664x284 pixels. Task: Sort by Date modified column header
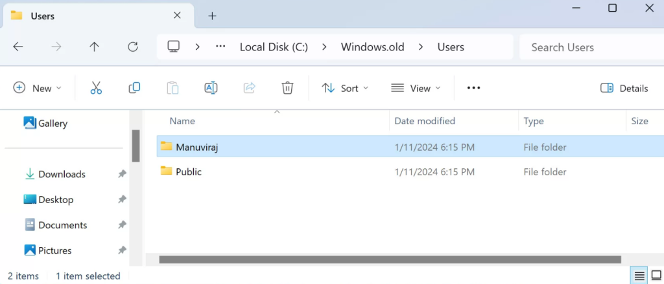click(425, 121)
